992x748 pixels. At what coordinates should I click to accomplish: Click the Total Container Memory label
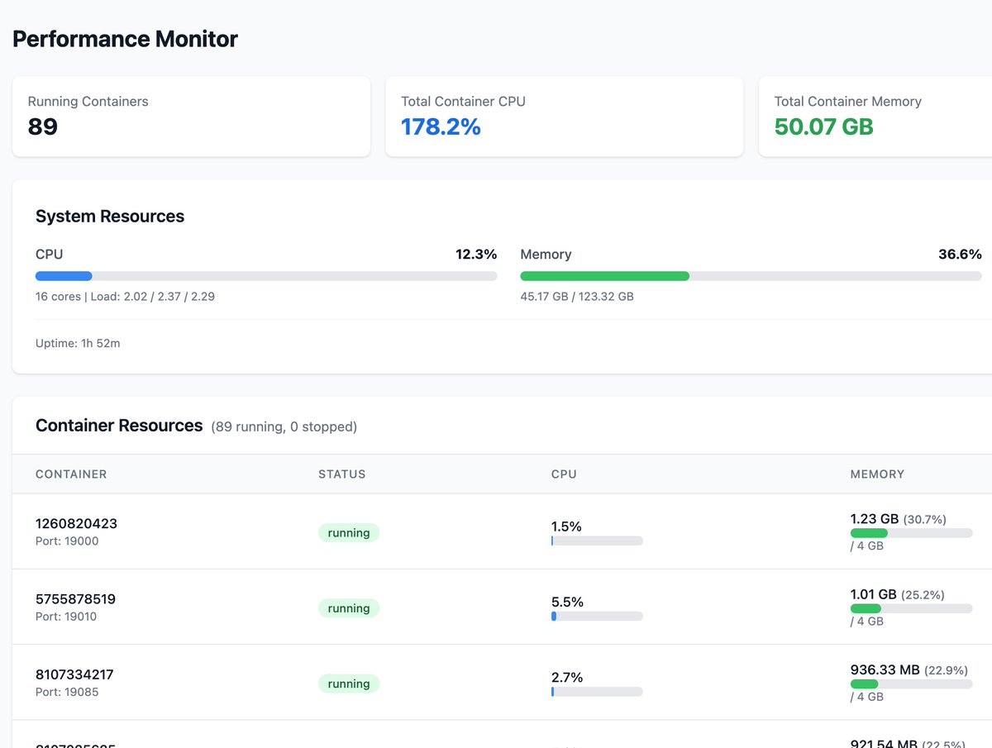pos(847,102)
